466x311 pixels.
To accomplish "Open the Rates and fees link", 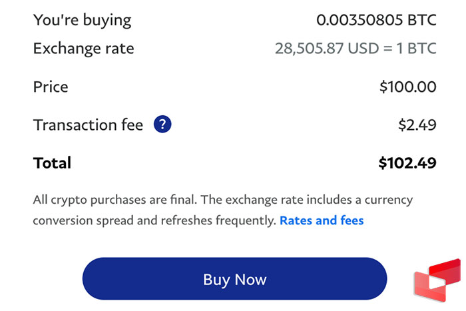I will point(322,220).
